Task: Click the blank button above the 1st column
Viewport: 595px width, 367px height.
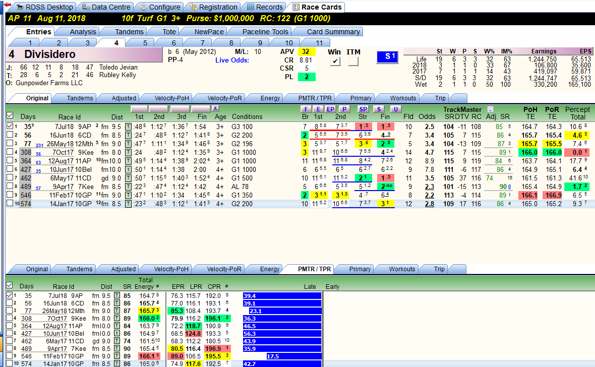Action: (139, 109)
